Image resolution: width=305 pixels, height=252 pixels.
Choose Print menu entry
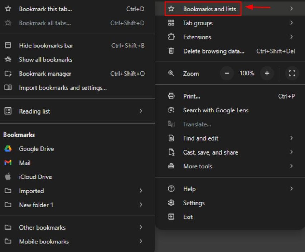[x=230, y=96]
